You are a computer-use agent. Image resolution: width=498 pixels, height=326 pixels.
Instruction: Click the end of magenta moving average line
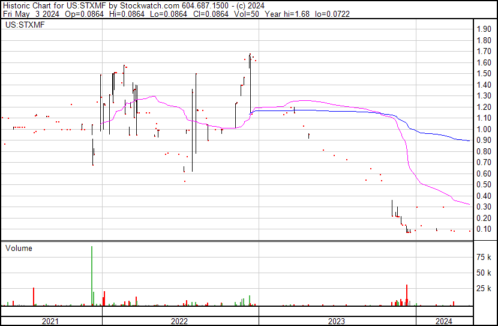pos(469,204)
